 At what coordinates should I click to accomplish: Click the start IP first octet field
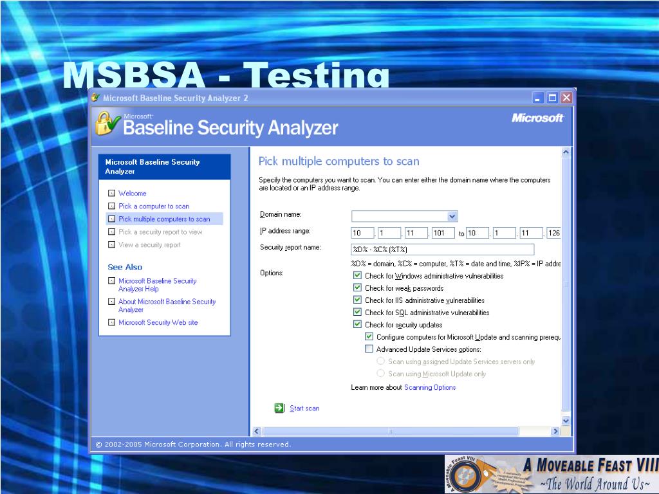[x=362, y=233]
